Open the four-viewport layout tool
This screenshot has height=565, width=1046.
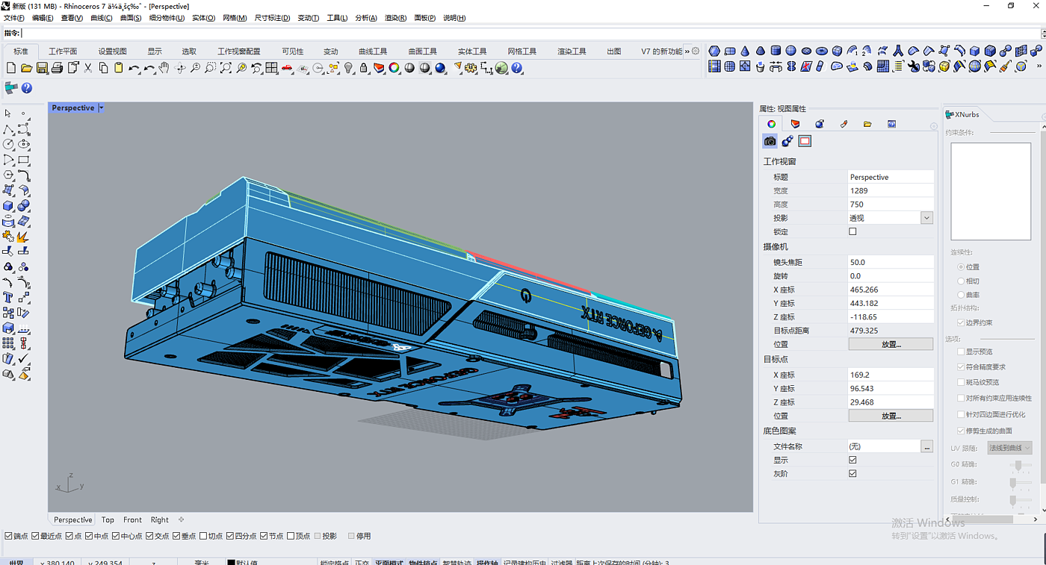coord(272,68)
